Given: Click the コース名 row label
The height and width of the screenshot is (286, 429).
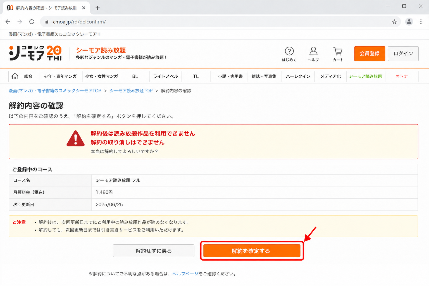Looking at the screenshot, I should 22,180.
